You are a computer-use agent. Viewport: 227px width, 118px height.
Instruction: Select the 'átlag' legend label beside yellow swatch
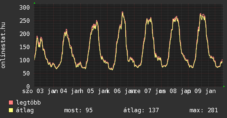tap(25, 111)
